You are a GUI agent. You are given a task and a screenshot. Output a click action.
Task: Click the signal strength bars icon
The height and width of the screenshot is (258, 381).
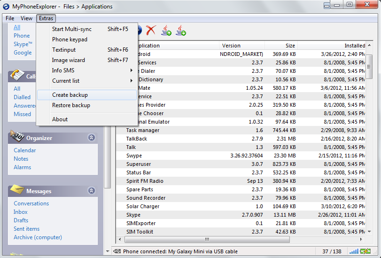(x=354, y=251)
